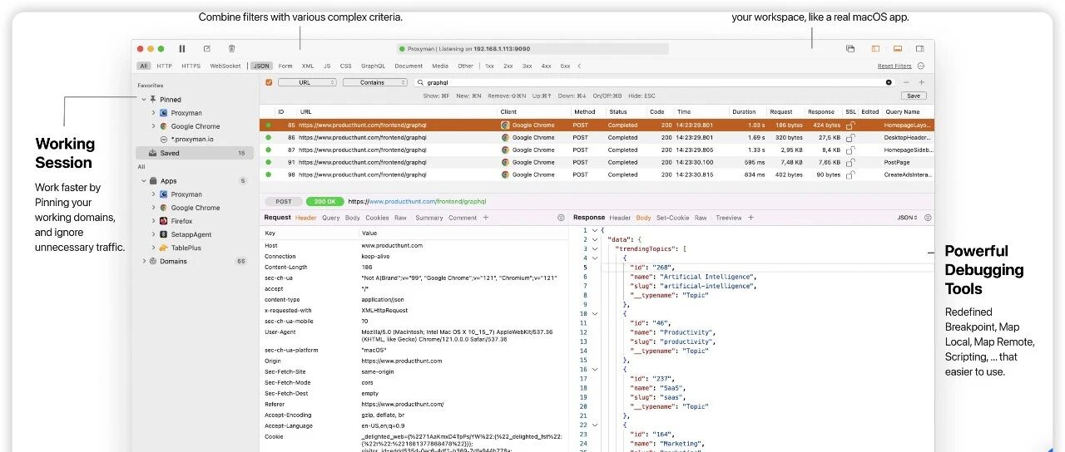Pause traffic recording with the pause icon
Image resolution: width=1065 pixels, height=452 pixels.
(182, 49)
